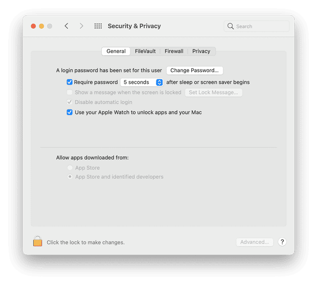Switch to the Firewall tab
The width and height of the screenshot is (317, 285).
(x=174, y=51)
